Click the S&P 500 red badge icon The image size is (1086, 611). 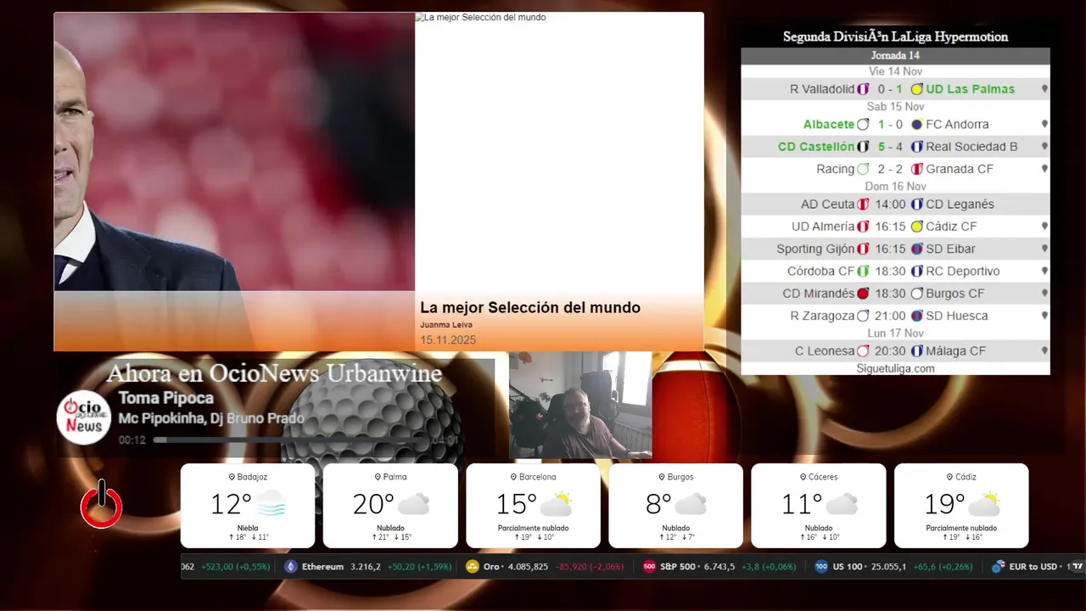(x=650, y=567)
